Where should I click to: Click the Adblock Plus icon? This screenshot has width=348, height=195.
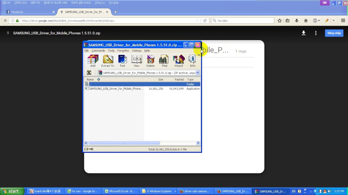pos(315,21)
